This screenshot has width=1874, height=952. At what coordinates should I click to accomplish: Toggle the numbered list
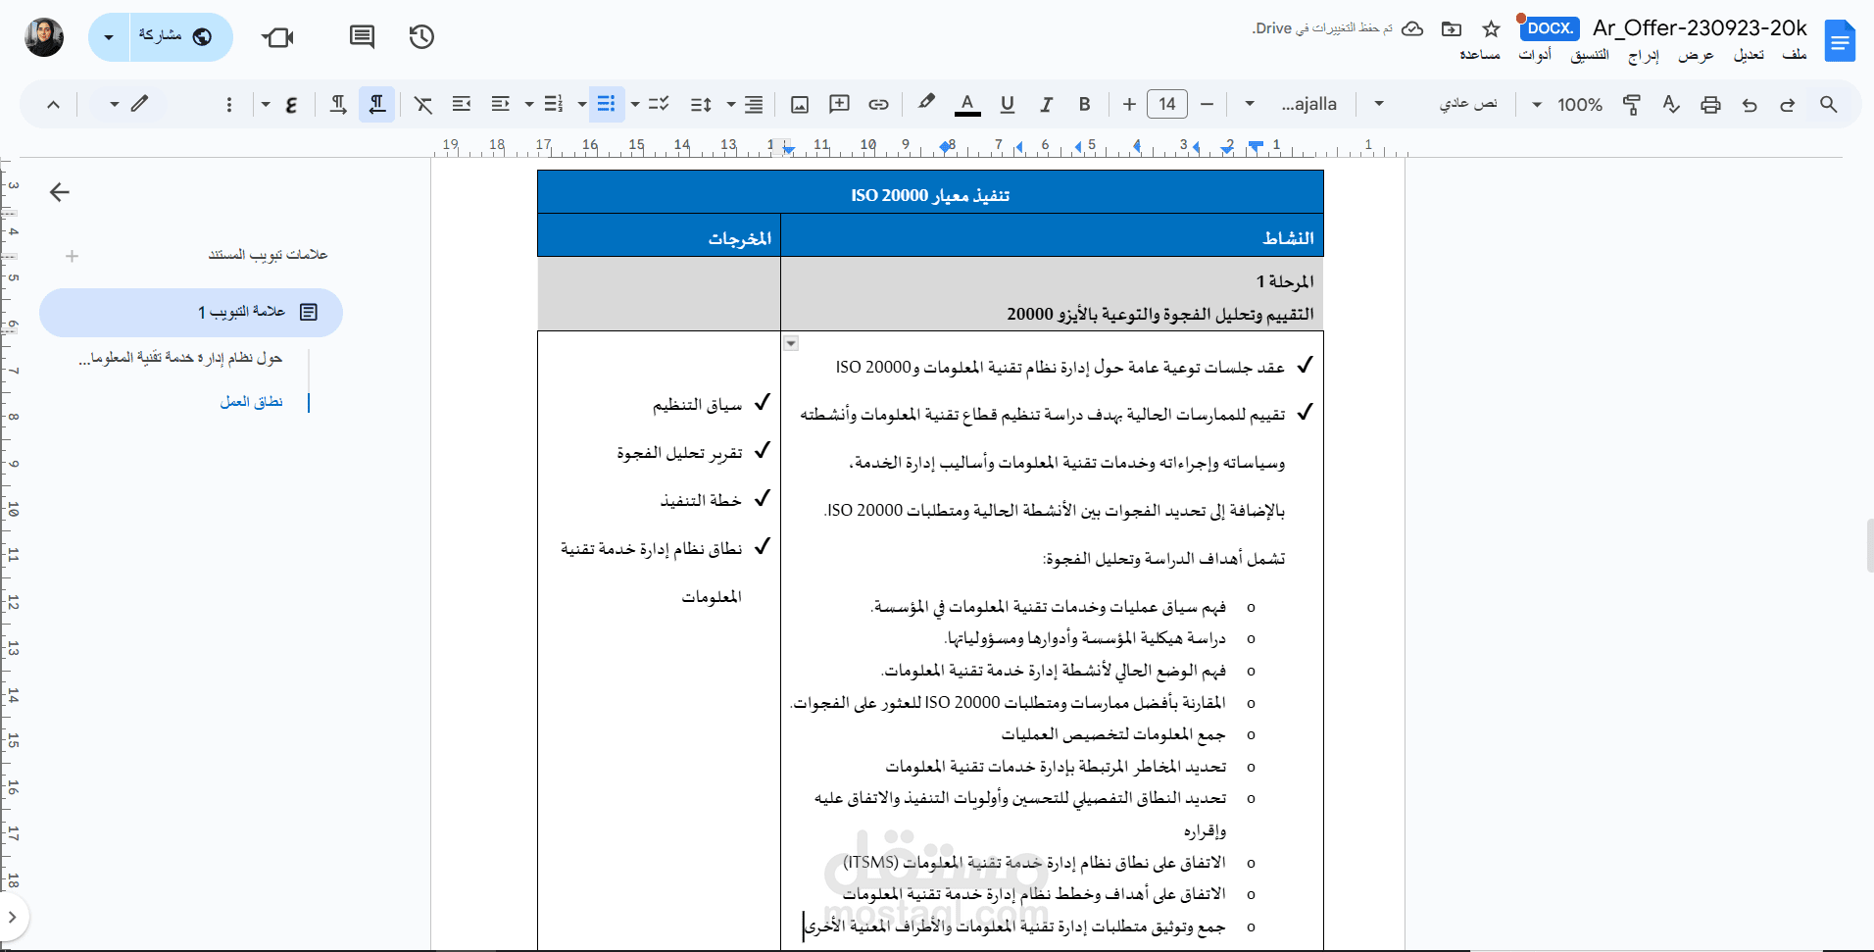pyautogui.click(x=554, y=104)
